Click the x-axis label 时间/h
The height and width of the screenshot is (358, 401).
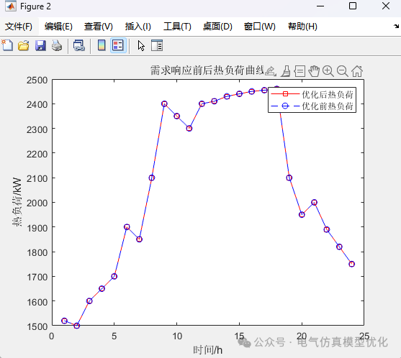tap(207, 350)
